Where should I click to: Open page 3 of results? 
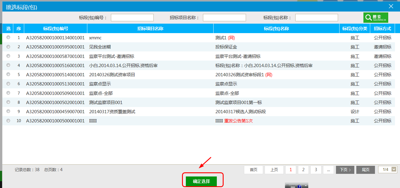316,170
